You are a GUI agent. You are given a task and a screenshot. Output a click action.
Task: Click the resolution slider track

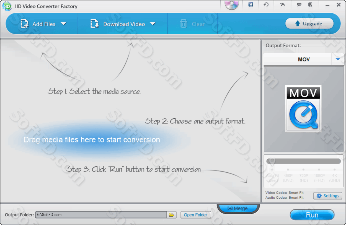coord(304,161)
